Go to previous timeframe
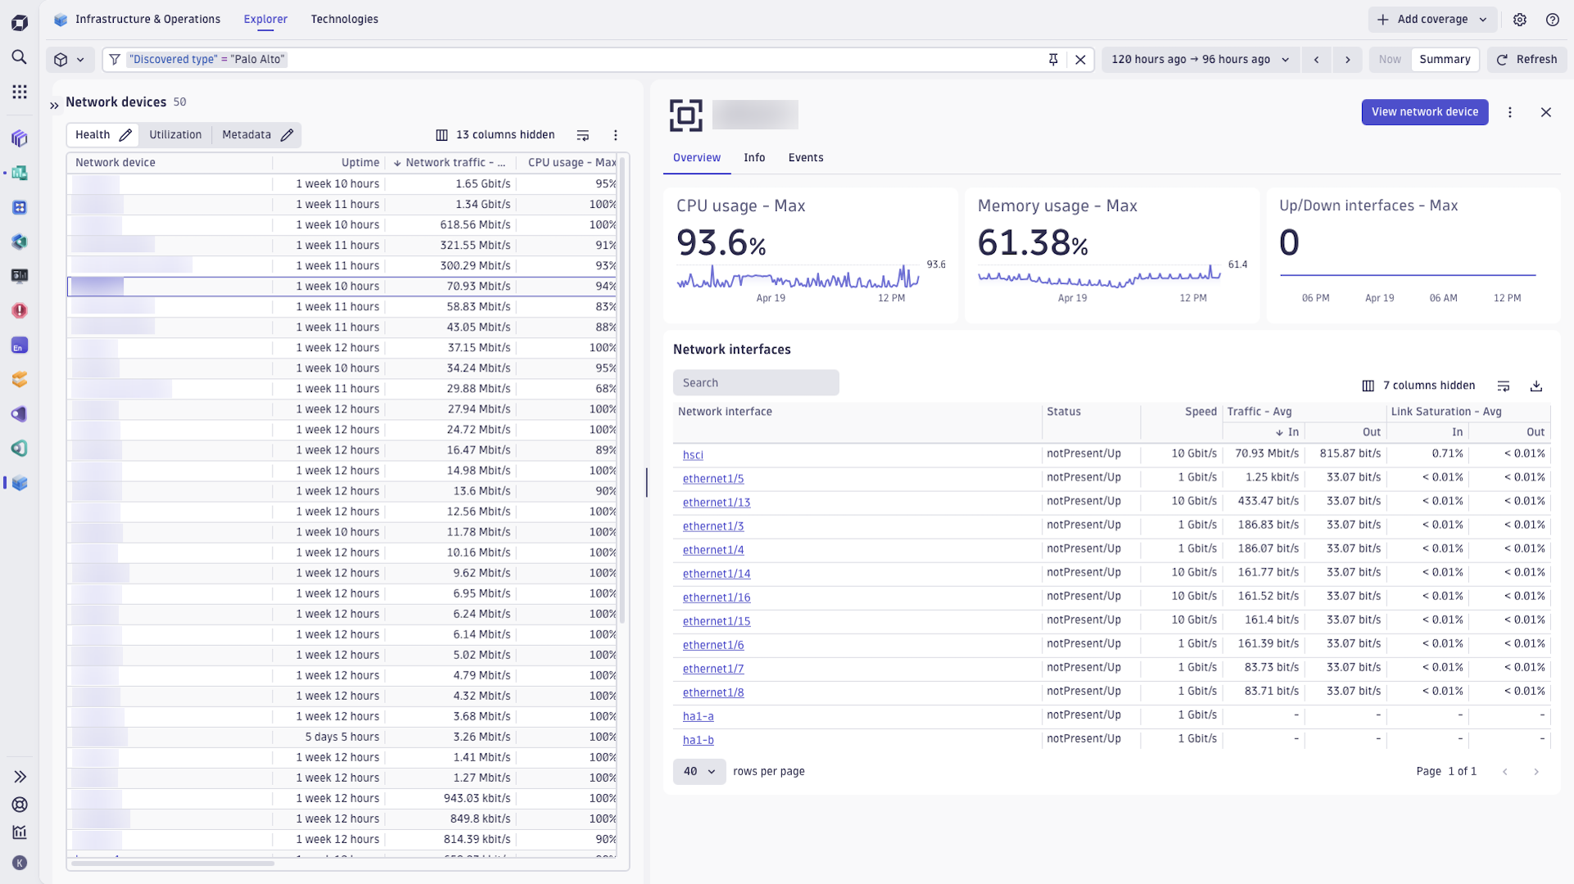The height and width of the screenshot is (884, 1574). (x=1316, y=59)
